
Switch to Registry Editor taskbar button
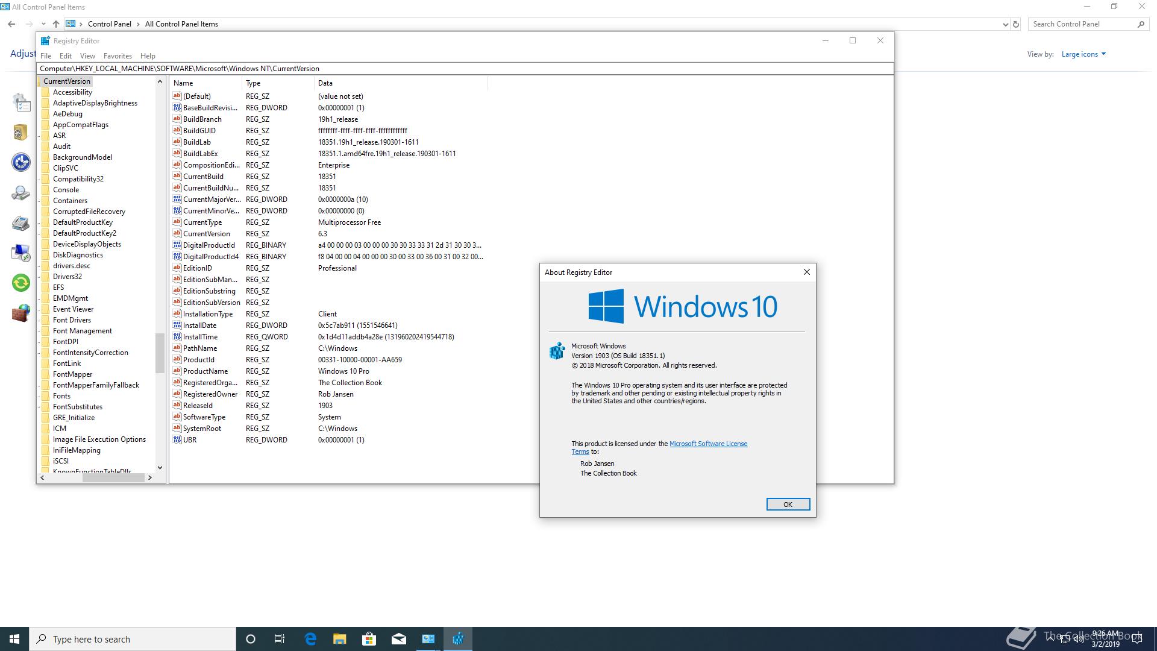point(458,639)
